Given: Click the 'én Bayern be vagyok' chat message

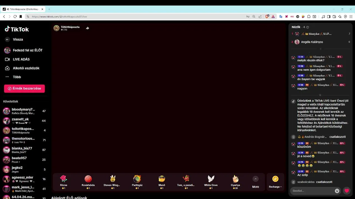Looking at the screenshot, I should coord(311,79).
